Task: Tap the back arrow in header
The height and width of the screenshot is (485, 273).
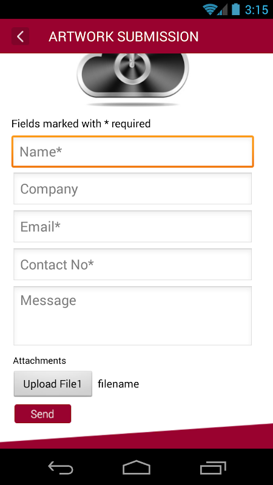Action: pos(21,36)
